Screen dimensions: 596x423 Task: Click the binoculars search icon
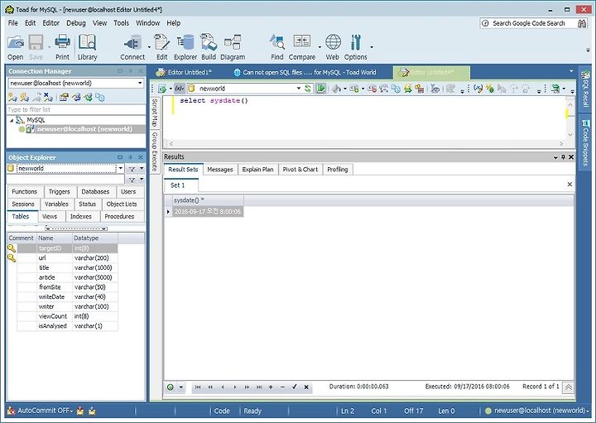point(582,23)
